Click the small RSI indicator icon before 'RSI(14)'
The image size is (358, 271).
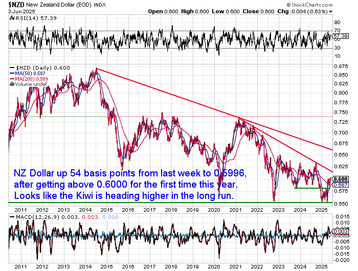tap(12, 18)
